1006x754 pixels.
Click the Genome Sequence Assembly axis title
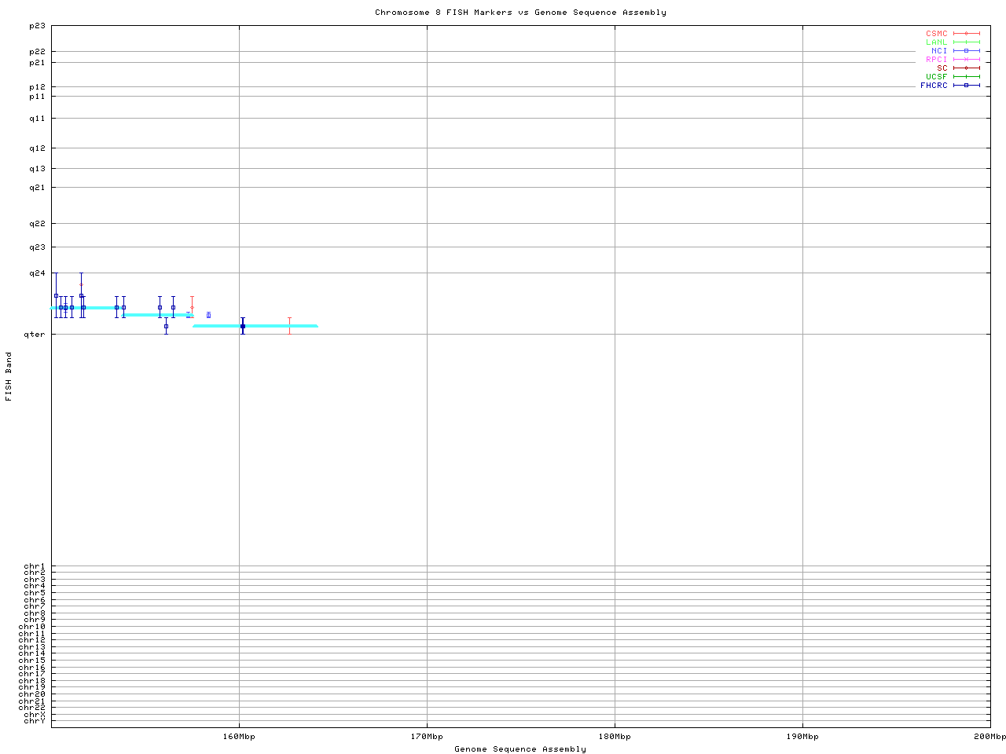(x=520, y=749)
